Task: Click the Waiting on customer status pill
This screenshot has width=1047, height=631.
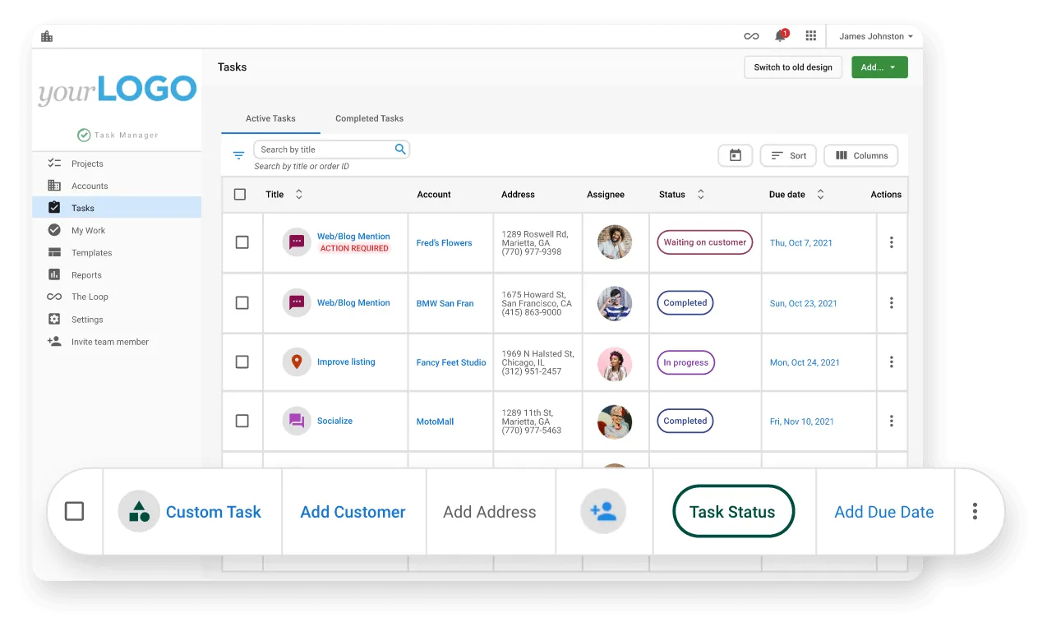Action: pyautogui.click(x=704, y=242)
